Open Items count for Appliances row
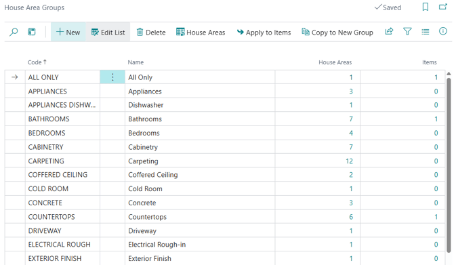454x265 pixels. 436,91
